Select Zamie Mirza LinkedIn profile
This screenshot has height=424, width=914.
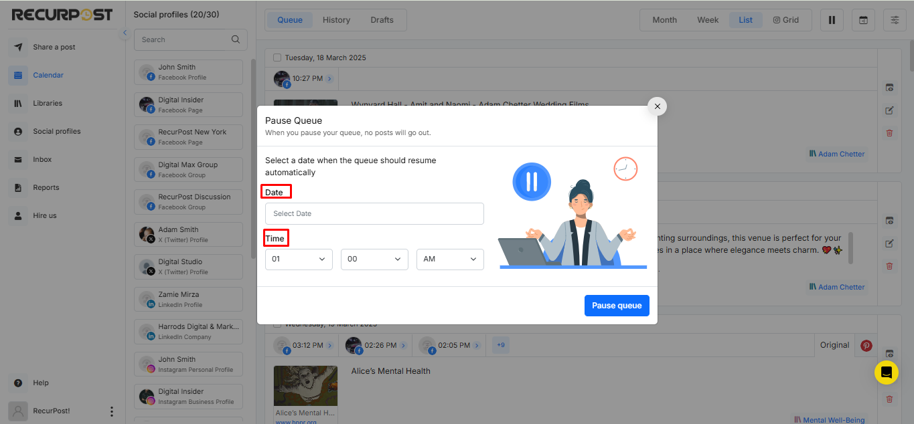(188, 300)
